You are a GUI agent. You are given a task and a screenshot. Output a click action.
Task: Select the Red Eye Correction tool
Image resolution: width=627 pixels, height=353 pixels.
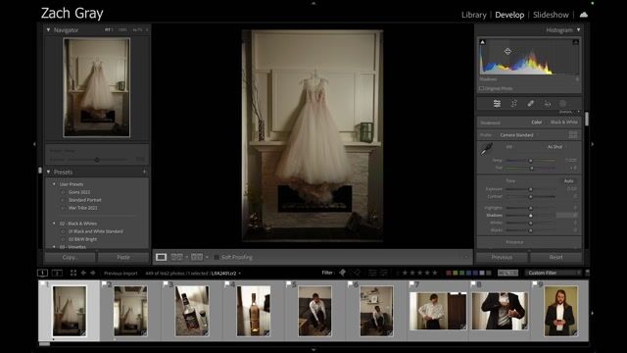(x=548, y=104)
